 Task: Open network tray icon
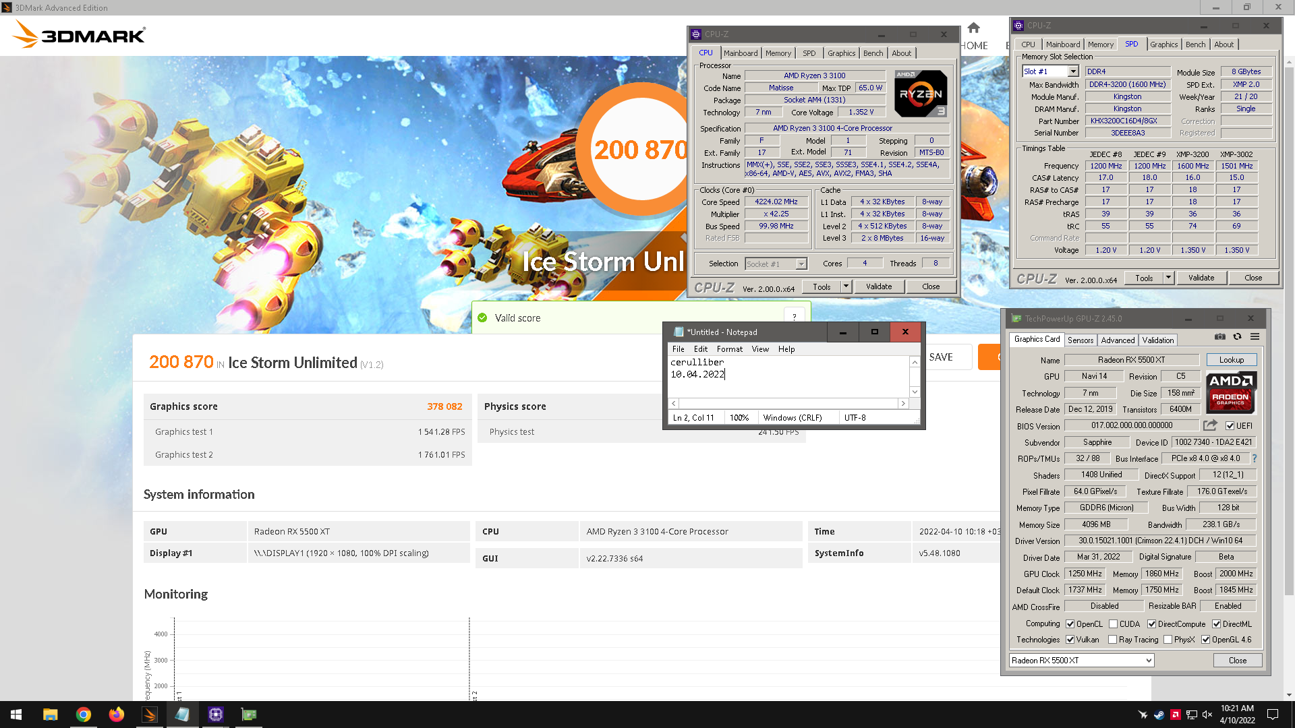(1191, 715)
